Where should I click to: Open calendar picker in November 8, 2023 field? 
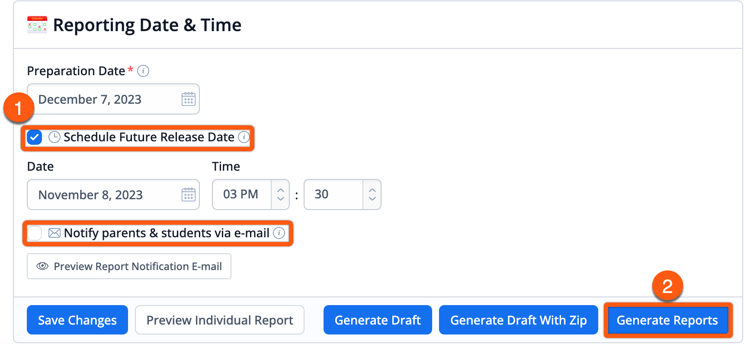(188, 195)
